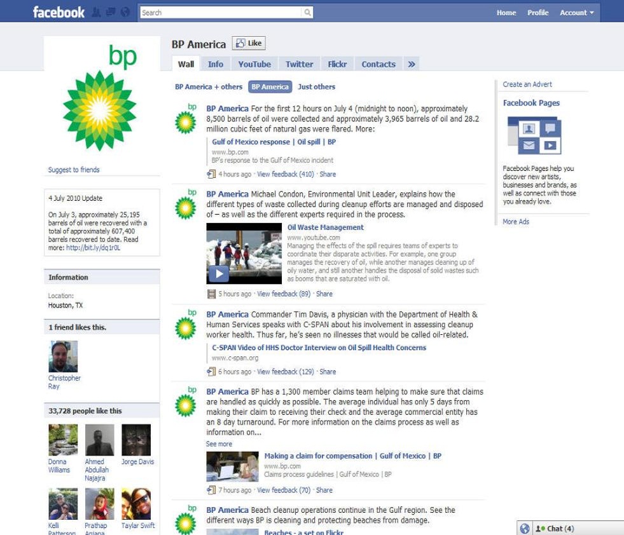Share the Oil Waste Management post
This screenshot has width=624, height=535.
(x=324, y=294)
